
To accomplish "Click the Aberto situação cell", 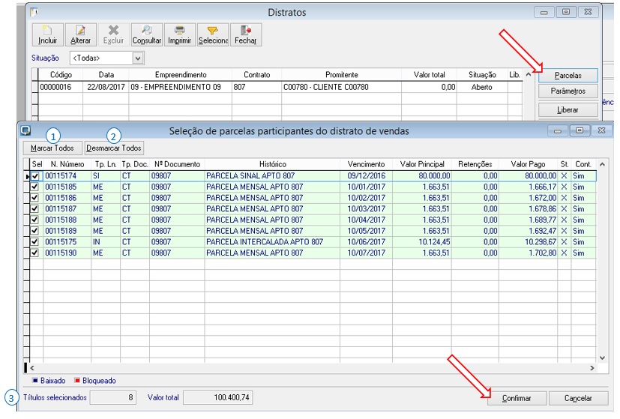I will tap(481, 87).
